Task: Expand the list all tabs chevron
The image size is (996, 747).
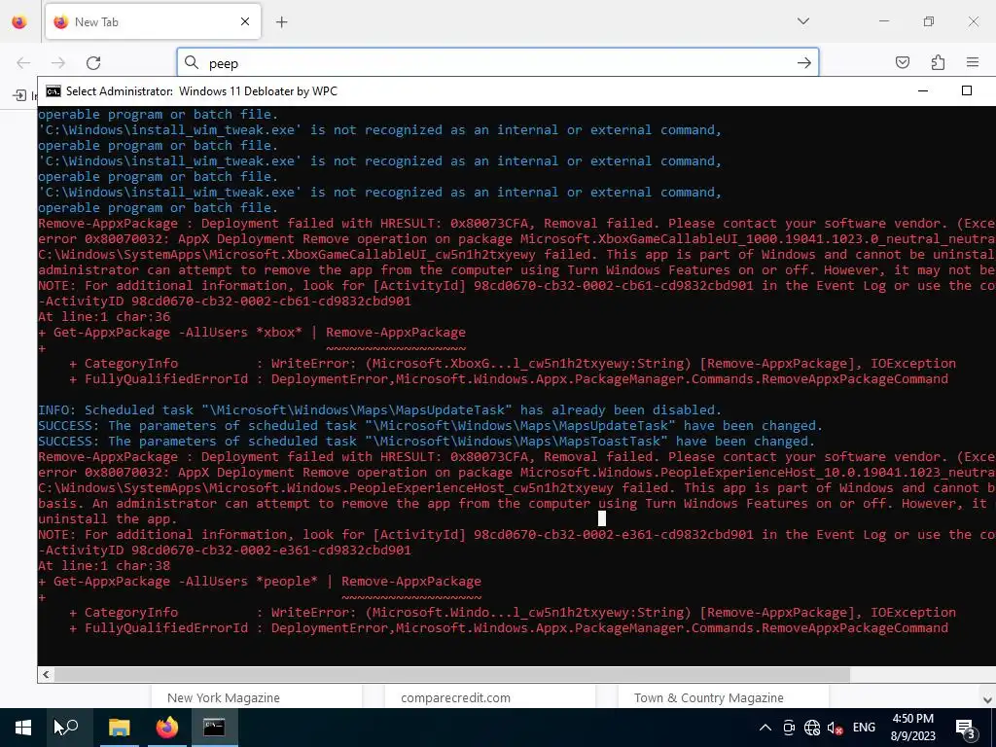Action: pyautogui.click(x=802, y=21)
